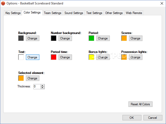Change the Text color

click(x=33, y=57)
